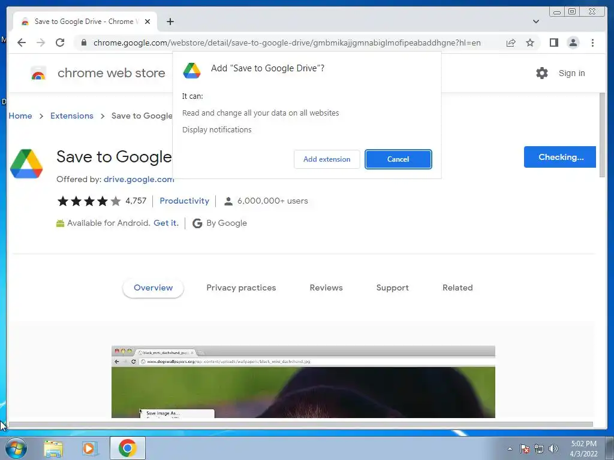Screen dimensions: 614x460
Task: Click the Drive icon in the dialog
Action: pos(192,71)
